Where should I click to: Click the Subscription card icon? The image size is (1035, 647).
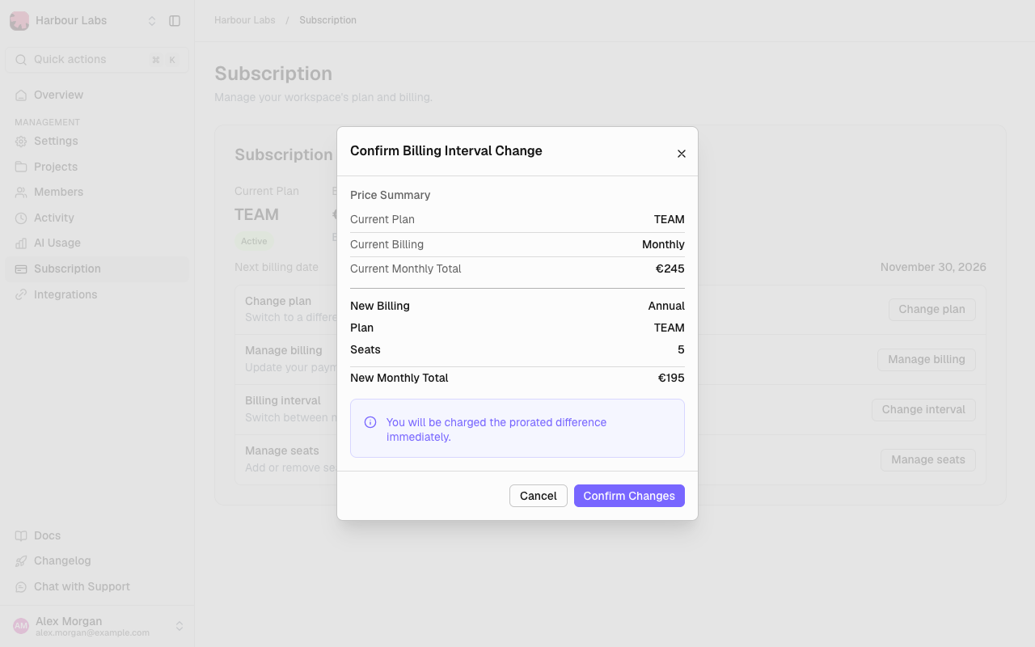click(21, 269)
